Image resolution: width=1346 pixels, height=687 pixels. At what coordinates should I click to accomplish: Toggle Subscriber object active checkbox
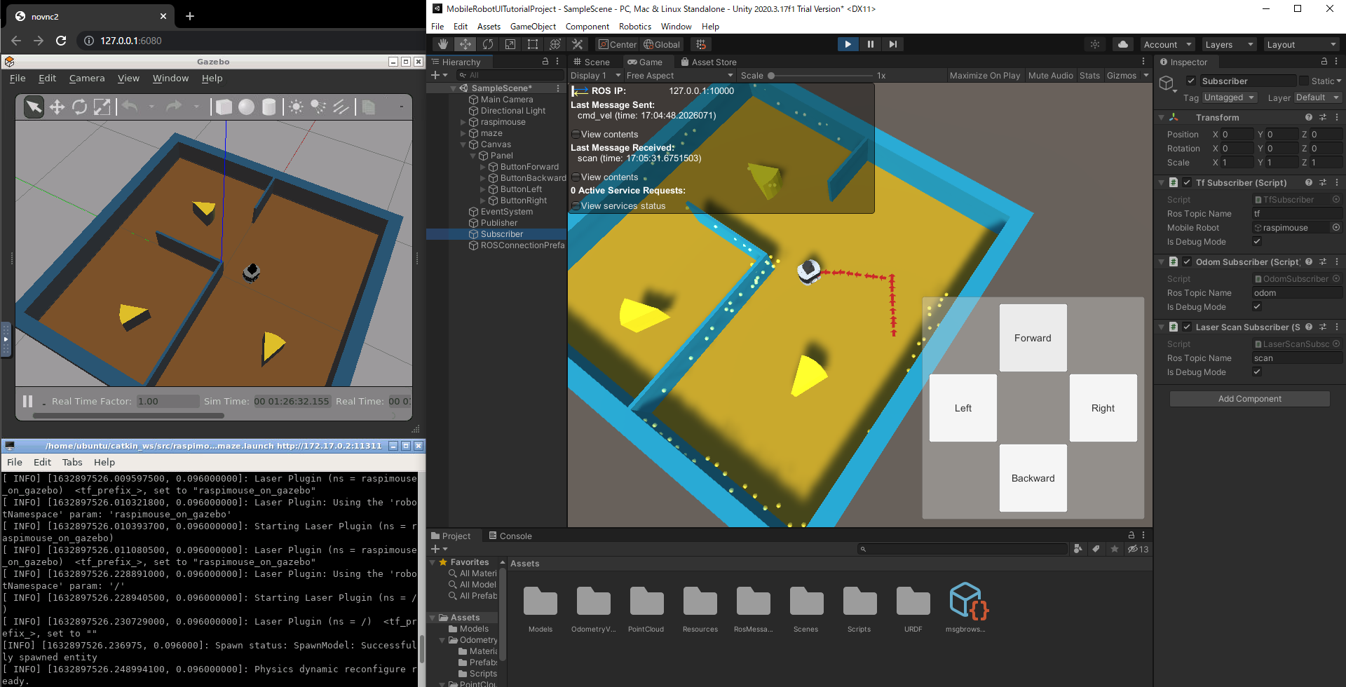pyautogui.click(x=1190, y=81)
